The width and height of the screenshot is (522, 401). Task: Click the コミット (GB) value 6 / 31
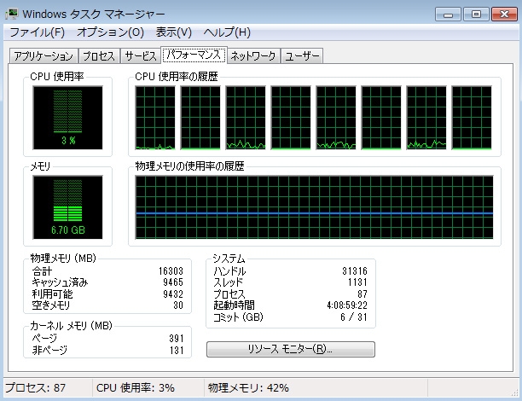(x=354, y=317)
